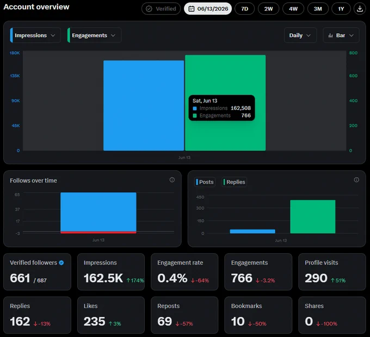Click the 180K label on impressions axis
Screen dimensions: 370x337
pyautogui.click(x=15, y=53)
